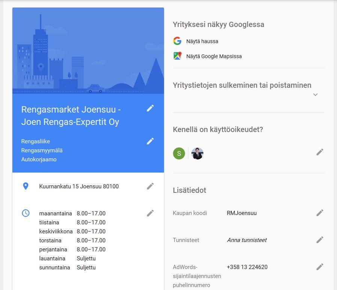Click lauantaina Suljettu row

coord(67,258)
